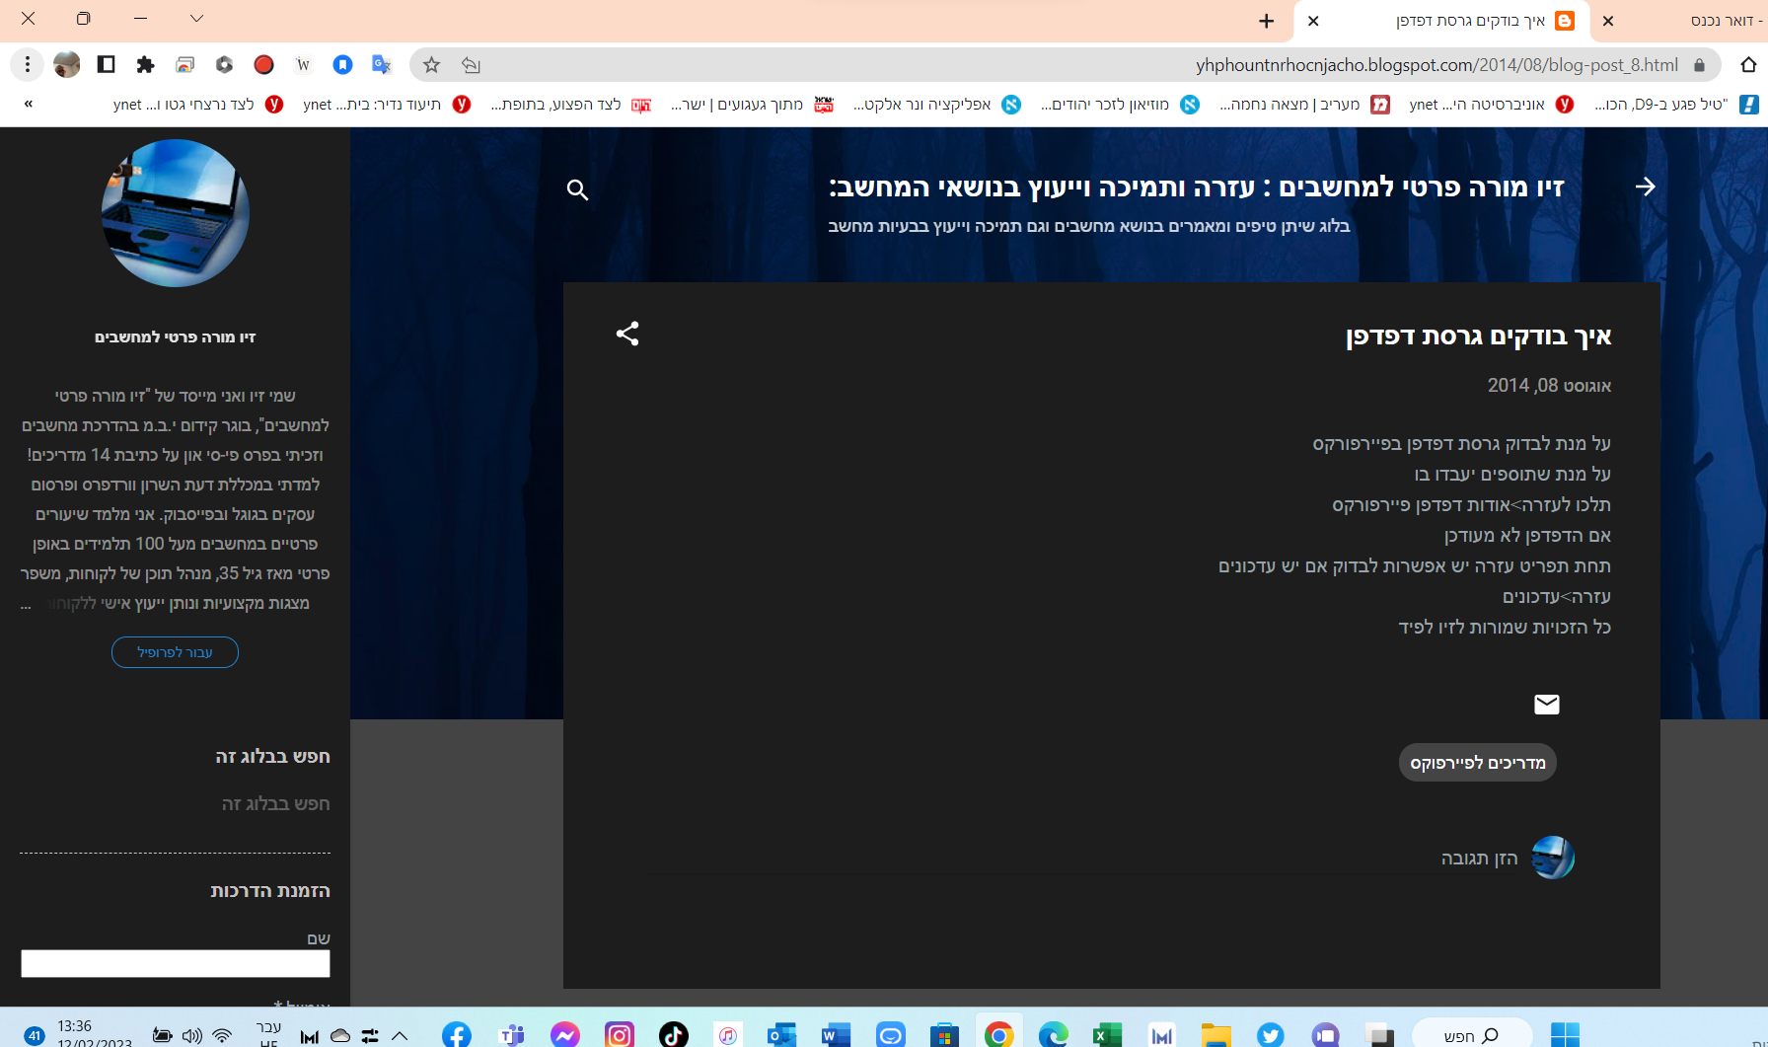Toggle the Chrome side panel
Viewport: 1768px width, 1047px height.
(106, 65)
